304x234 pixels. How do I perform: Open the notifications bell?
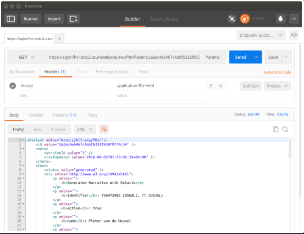click(281, 19)
